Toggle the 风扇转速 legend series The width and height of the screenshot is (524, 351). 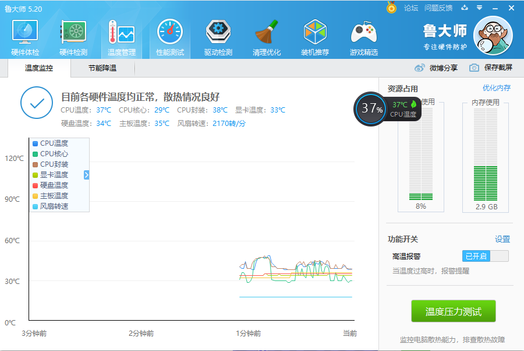[x=54, y=206]
